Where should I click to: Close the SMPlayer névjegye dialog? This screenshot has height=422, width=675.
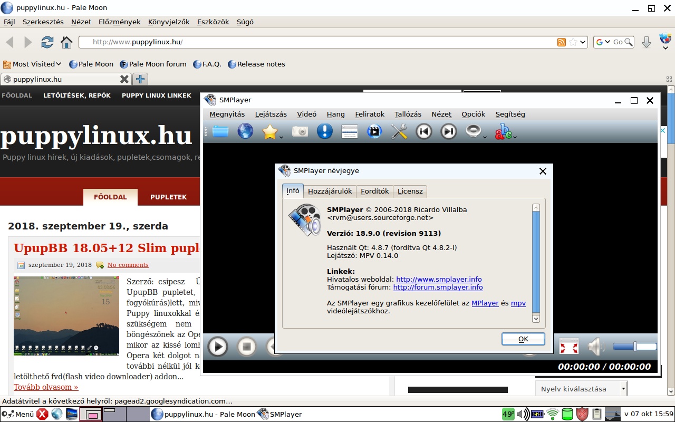coord(543,171)
